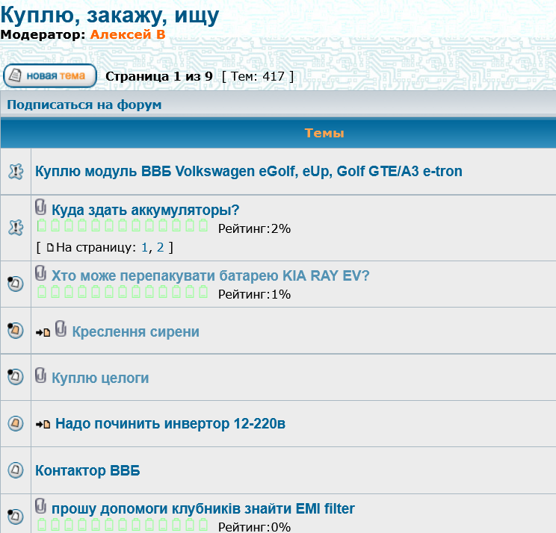Click the 'новая тема' new topic button
The width and height of the screenshot is (556, 533).
(x=50, y=75)
